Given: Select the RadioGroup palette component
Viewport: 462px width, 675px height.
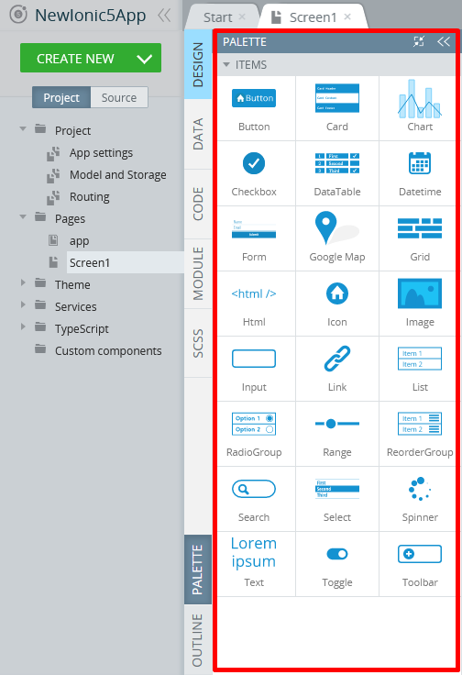Looking at the screenshot, I should (254, 434).
